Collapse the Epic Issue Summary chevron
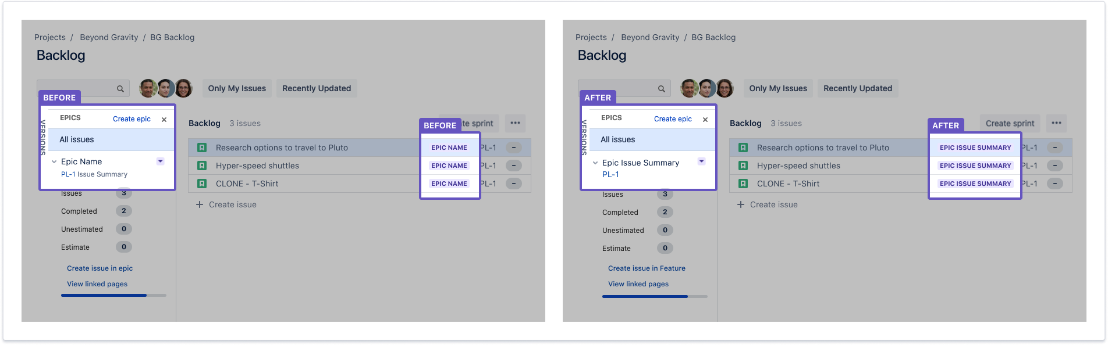This screenshot has width=1108, height=345. [x=595, y=163]
